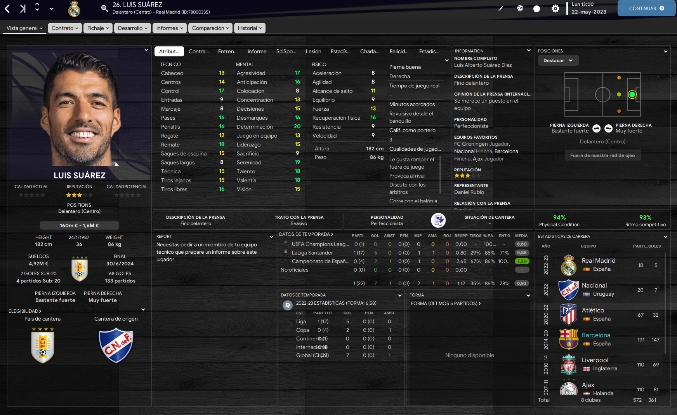
Task: Expand the player photo panel menu
Action: (146, 50)
